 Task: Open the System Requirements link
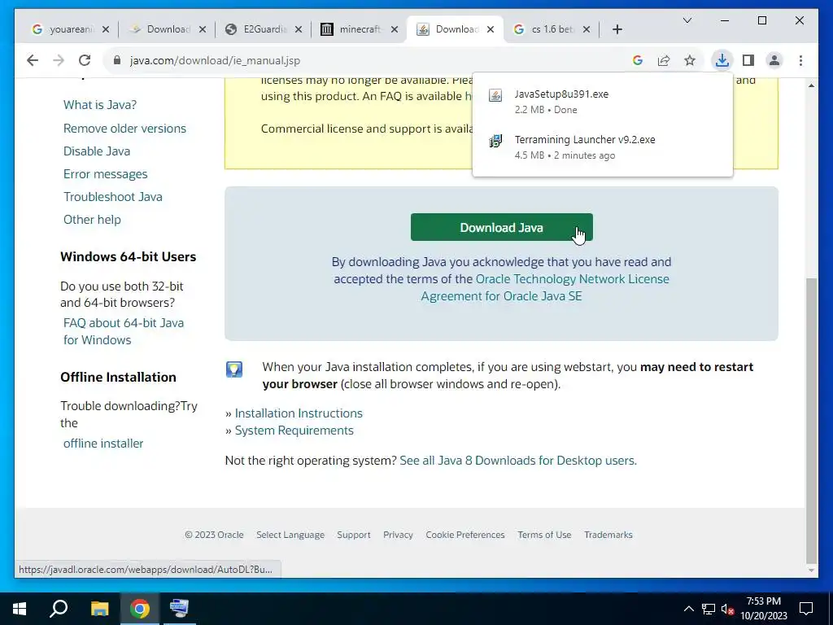294,431
